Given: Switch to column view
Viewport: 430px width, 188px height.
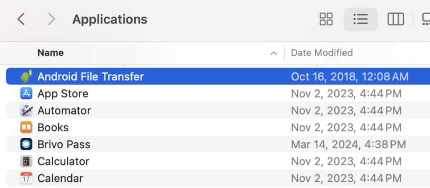Looking at the screenshot, I should [x=395, y=19].
